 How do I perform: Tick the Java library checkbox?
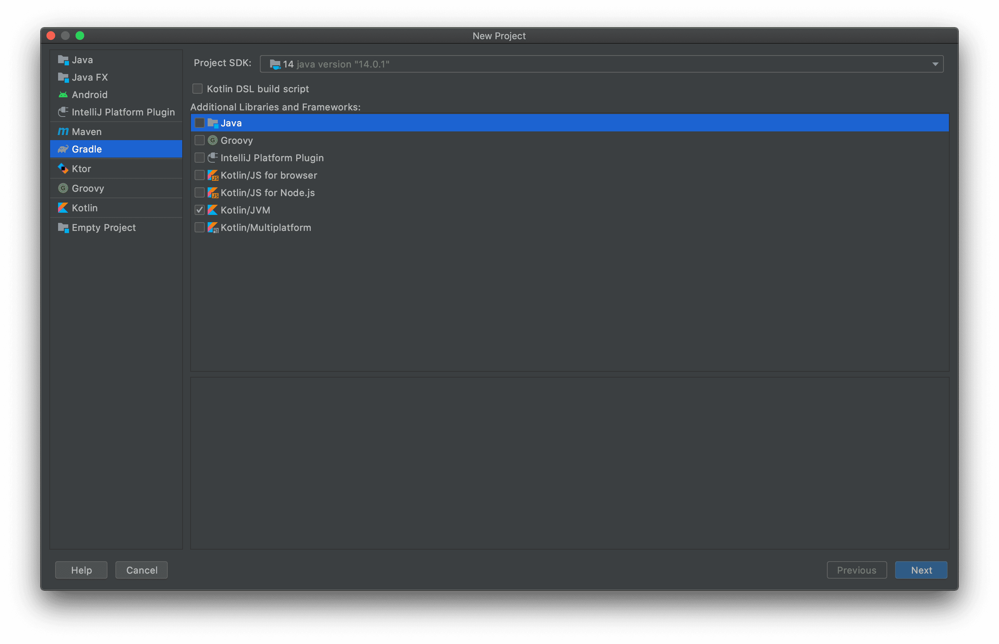coord(199,123)
